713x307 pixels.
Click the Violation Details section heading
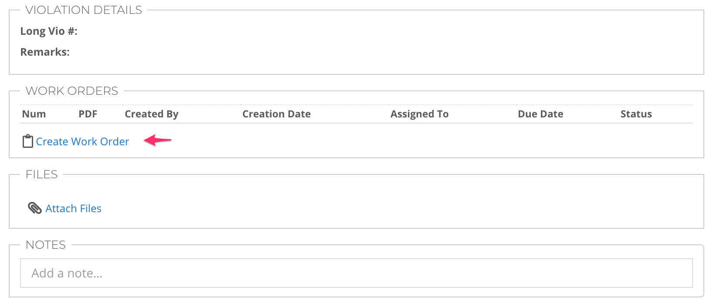84,10
